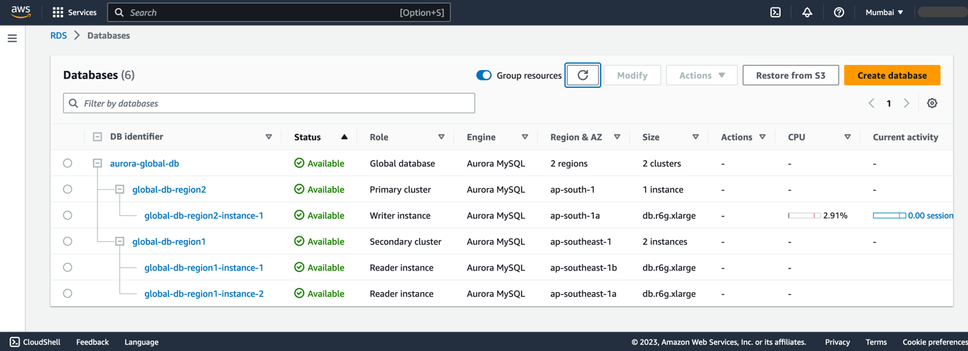Open the help question mark icon
The height and width of the screenshot is (351, 968).
[x=839, y=12]
